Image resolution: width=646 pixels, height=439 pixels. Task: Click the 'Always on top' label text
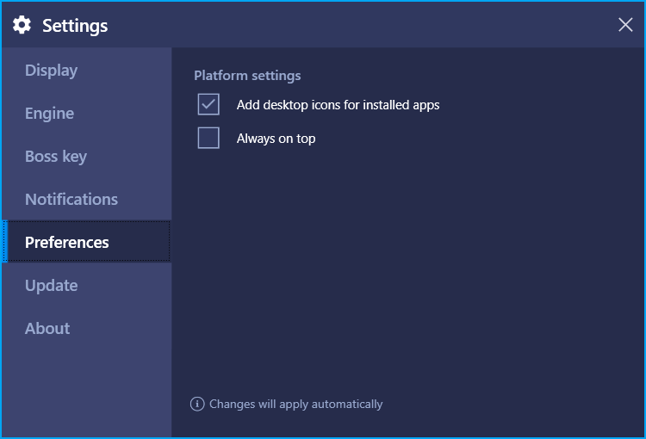pos(276,139)
